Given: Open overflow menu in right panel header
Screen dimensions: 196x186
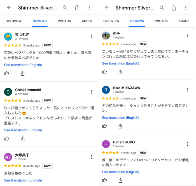Looking at the screenshot, I should (x=186, y=8).
